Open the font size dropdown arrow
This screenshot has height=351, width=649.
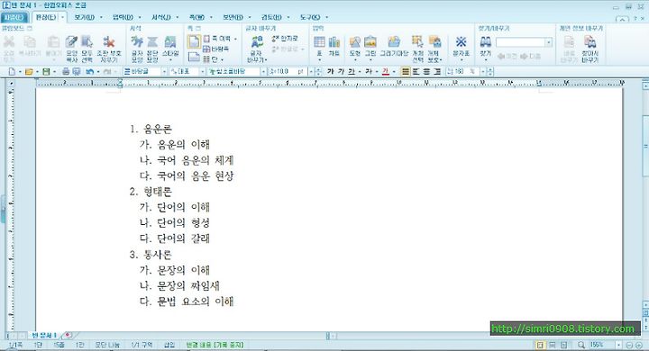[311, 71]
